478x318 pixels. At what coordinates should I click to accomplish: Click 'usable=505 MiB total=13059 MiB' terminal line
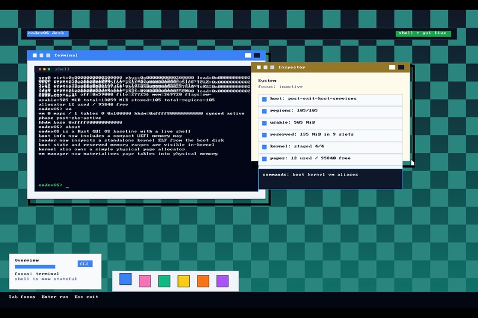click(126, 100)
